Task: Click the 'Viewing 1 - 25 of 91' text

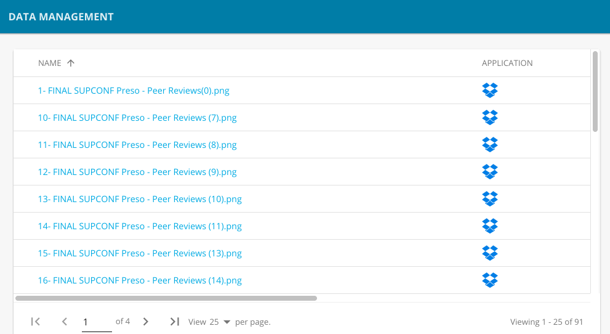Action: point(547,322)
